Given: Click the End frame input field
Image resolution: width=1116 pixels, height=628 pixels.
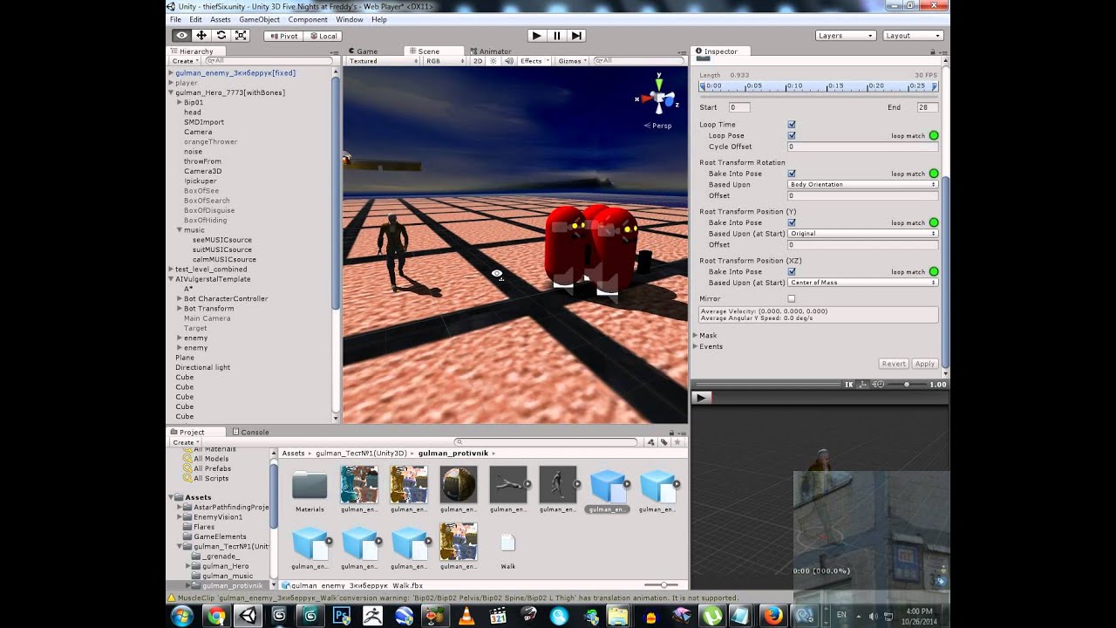Looking at the screenshot, I should click(927, 107).
